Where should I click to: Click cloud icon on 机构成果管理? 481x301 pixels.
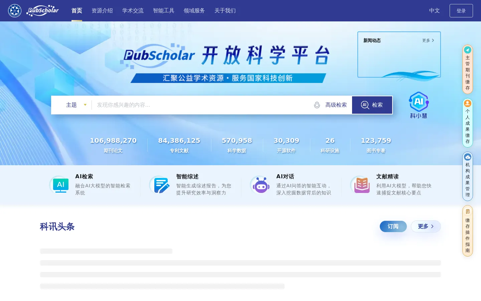click(468, 157)
